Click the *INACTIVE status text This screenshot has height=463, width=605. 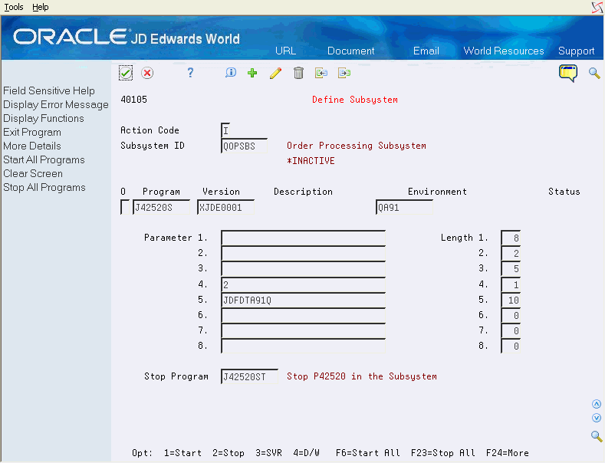click(311, 161)
